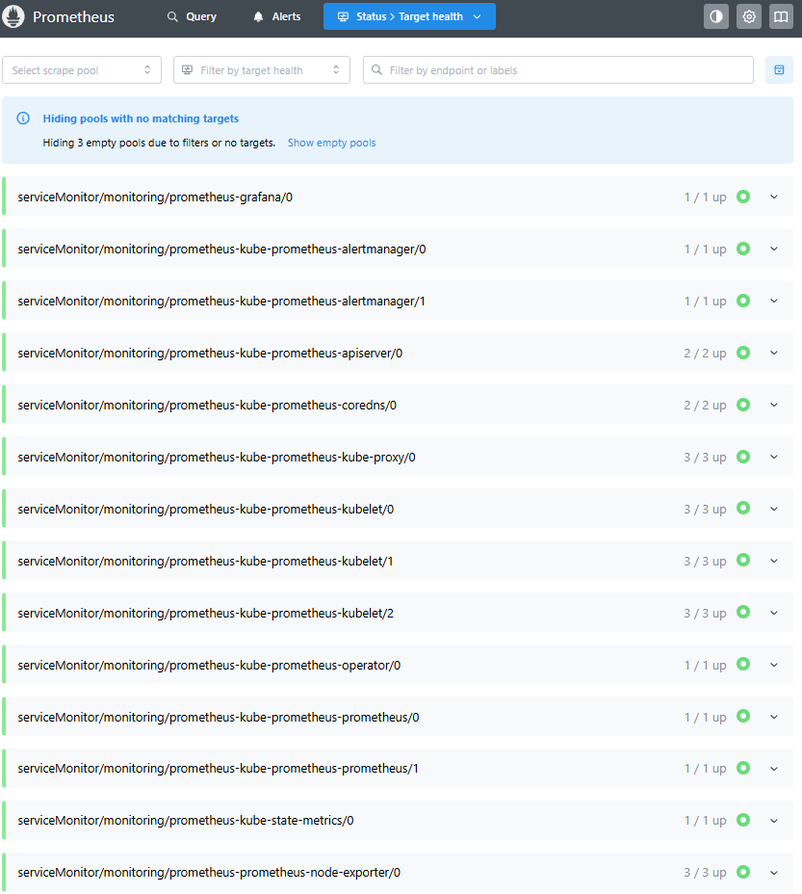Expand the alertmanager/0 pool chevron
This screenshot has width=802, height=894.
[773, 249]
